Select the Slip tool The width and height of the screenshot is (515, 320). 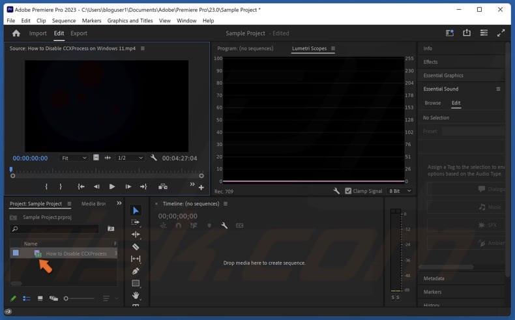pos(136,259)
